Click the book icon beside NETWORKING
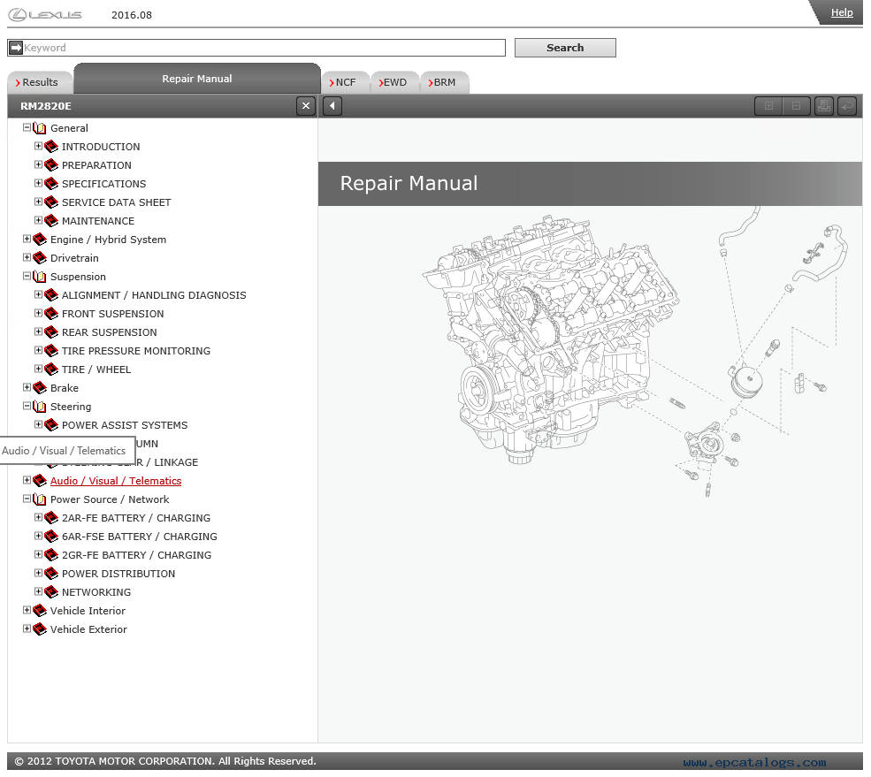Screen dimensions: 871x777 (x=51, y=592)
